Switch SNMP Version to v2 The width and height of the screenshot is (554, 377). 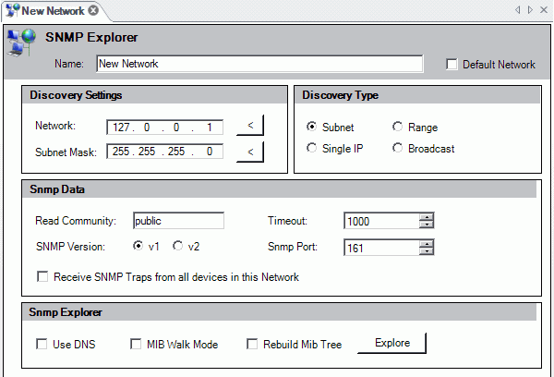(179, 247)
